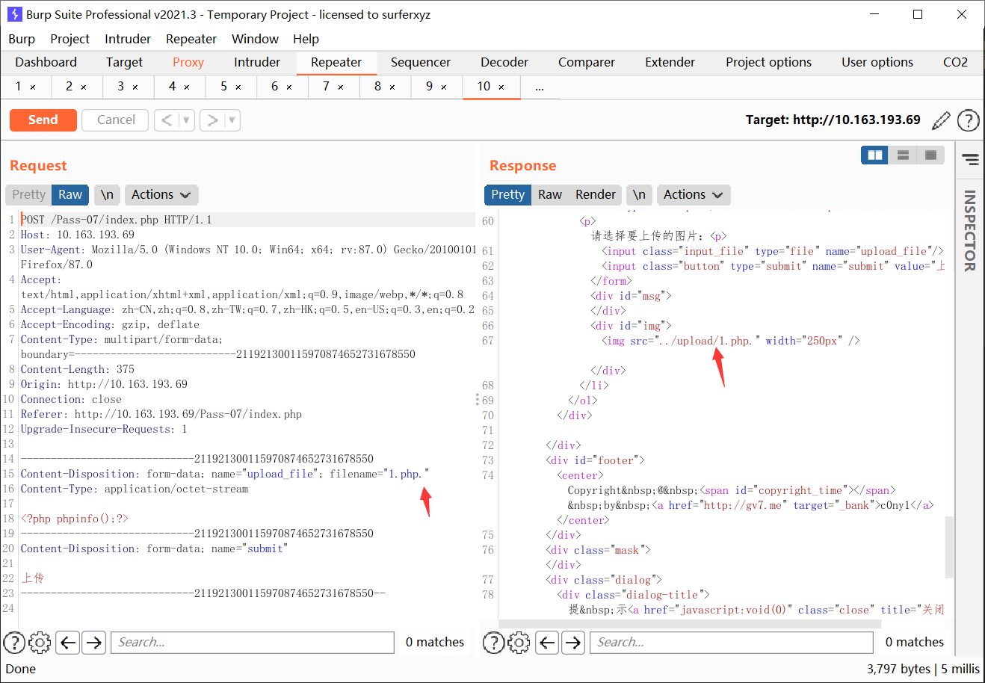Go to next response search match
Viewport: 985px width, 683px height.
pyautogui.click(x=573, y=642)
